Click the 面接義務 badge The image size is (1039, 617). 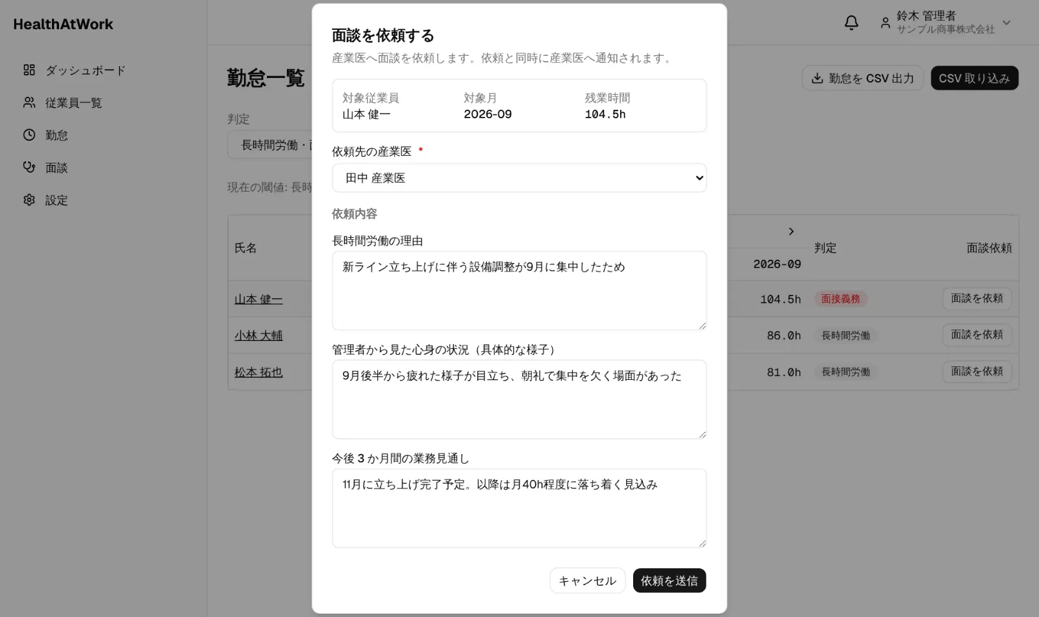click(840, 299)
